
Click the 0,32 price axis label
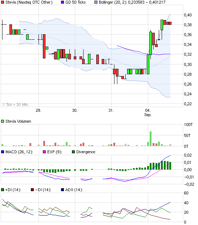pos(188,54)
